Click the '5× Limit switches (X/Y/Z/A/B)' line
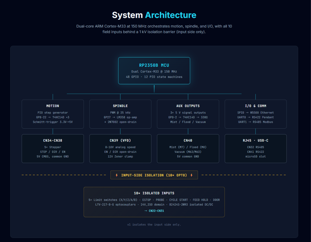Image resolution: width=311 pixels, height=242 pixels. point(154,200)
